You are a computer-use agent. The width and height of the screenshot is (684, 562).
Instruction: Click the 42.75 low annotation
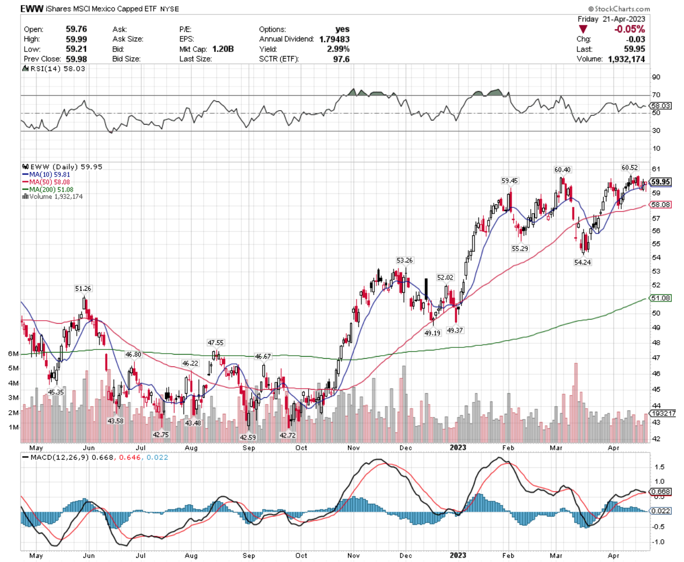pyautogui.click(x=161, y=435)
